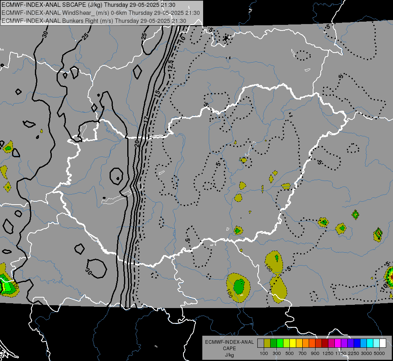Click the legend value 900
Screen dimensions: 393x361
(x=315, y=353)
